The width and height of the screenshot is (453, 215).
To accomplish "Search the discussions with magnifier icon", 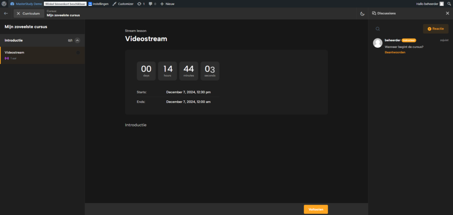I will (378, 29).
